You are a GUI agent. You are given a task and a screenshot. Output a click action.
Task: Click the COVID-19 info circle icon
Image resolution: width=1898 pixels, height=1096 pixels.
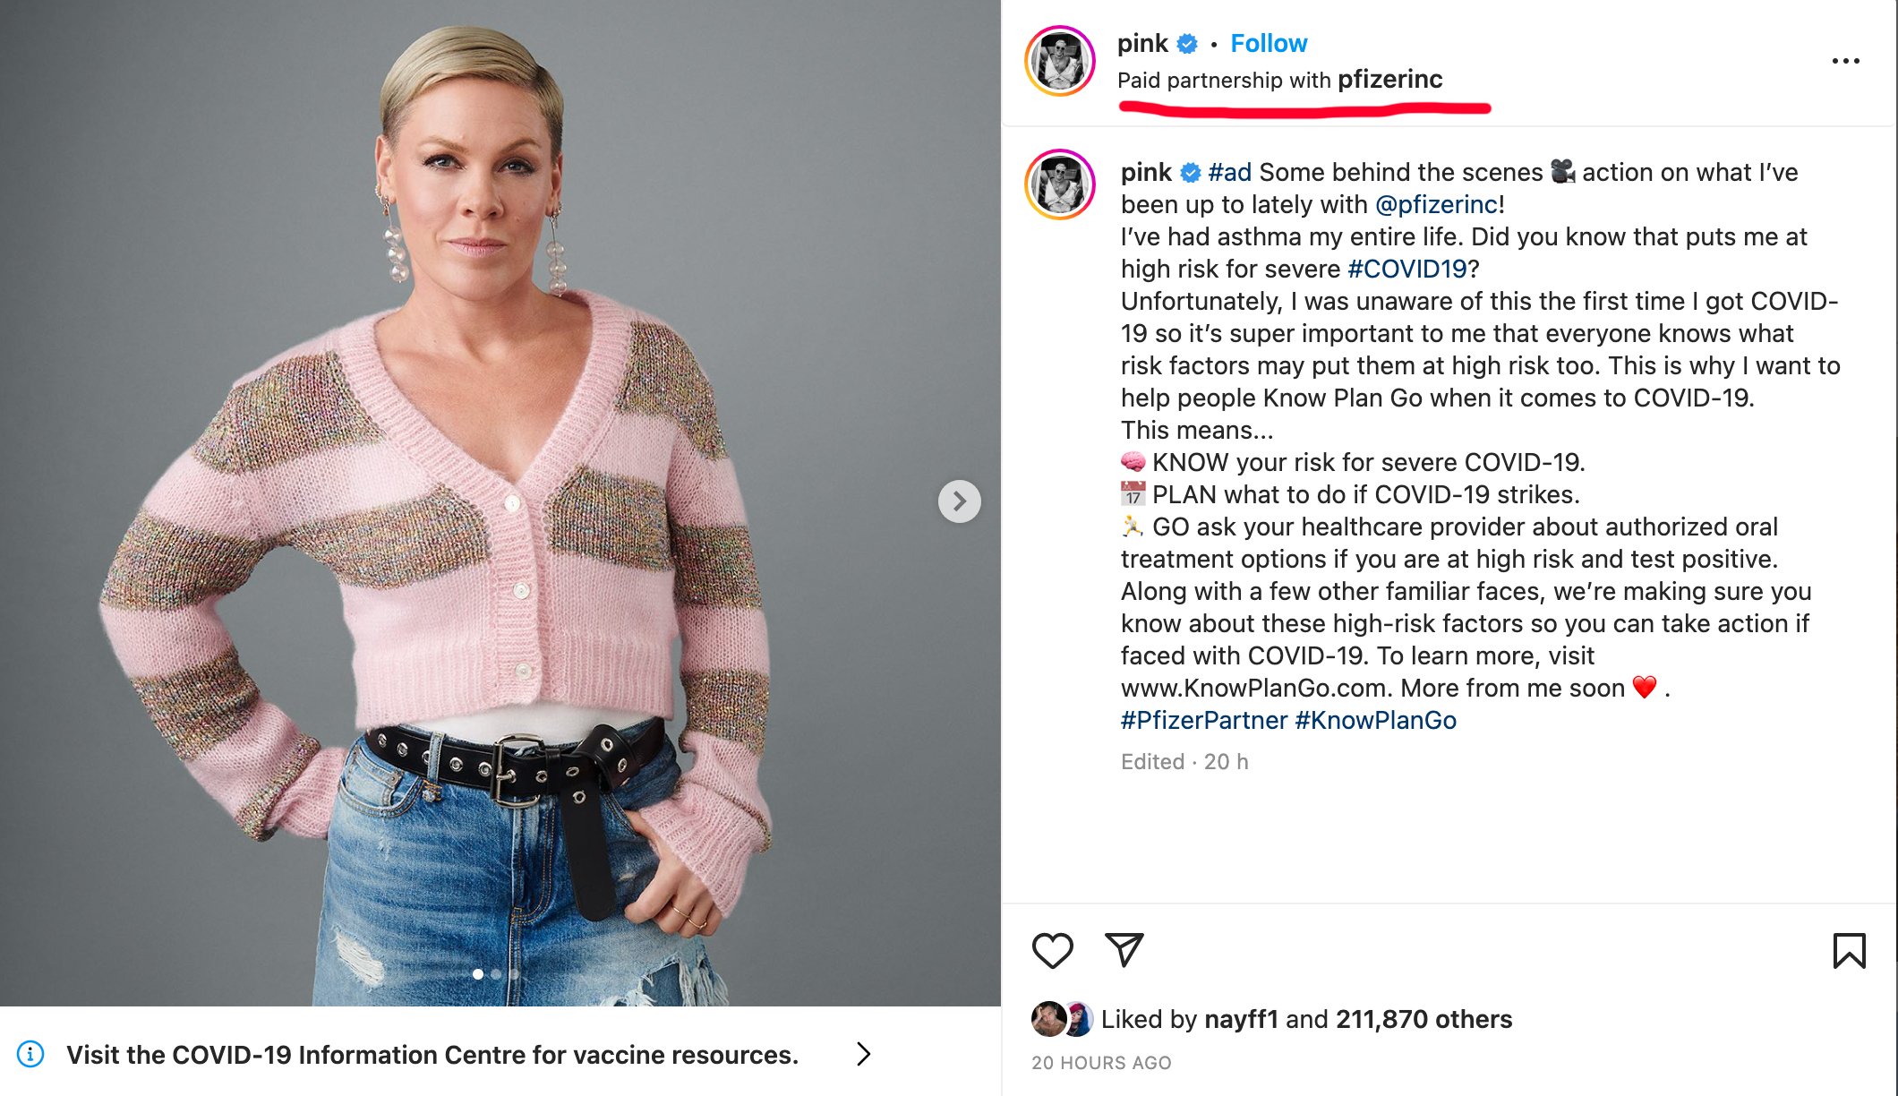coord(30,1054)
